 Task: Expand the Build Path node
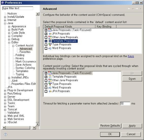tap(9, 30)
